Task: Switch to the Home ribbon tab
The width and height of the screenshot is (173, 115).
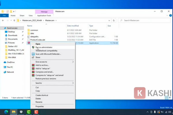Action: [13, 16]
